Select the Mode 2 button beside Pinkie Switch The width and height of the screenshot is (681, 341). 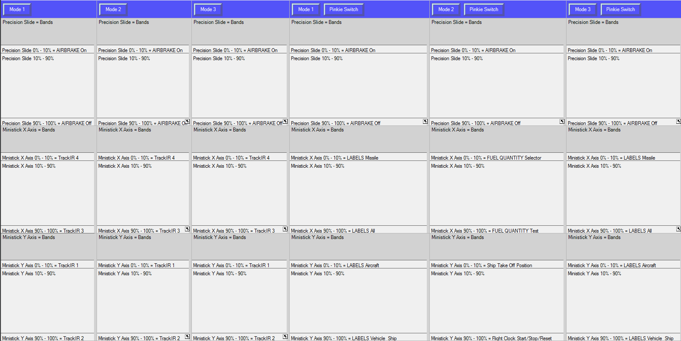446,9
